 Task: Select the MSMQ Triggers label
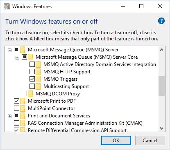point(60,79)
